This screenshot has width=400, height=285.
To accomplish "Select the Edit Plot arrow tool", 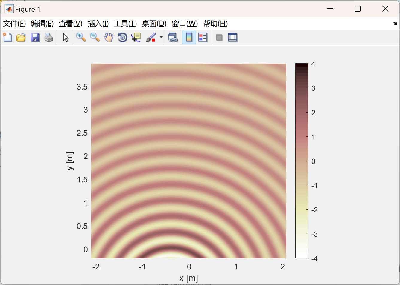I will pos(66,38).
